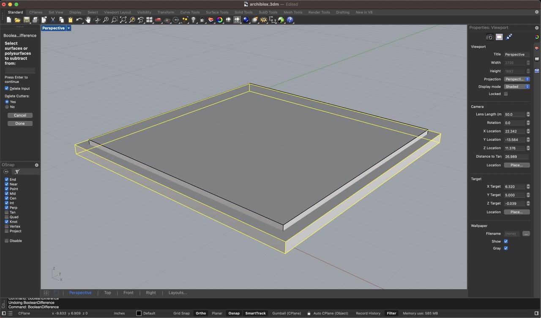
Task: Open Options via the gear toolbar icon
Action: [264, 20]
